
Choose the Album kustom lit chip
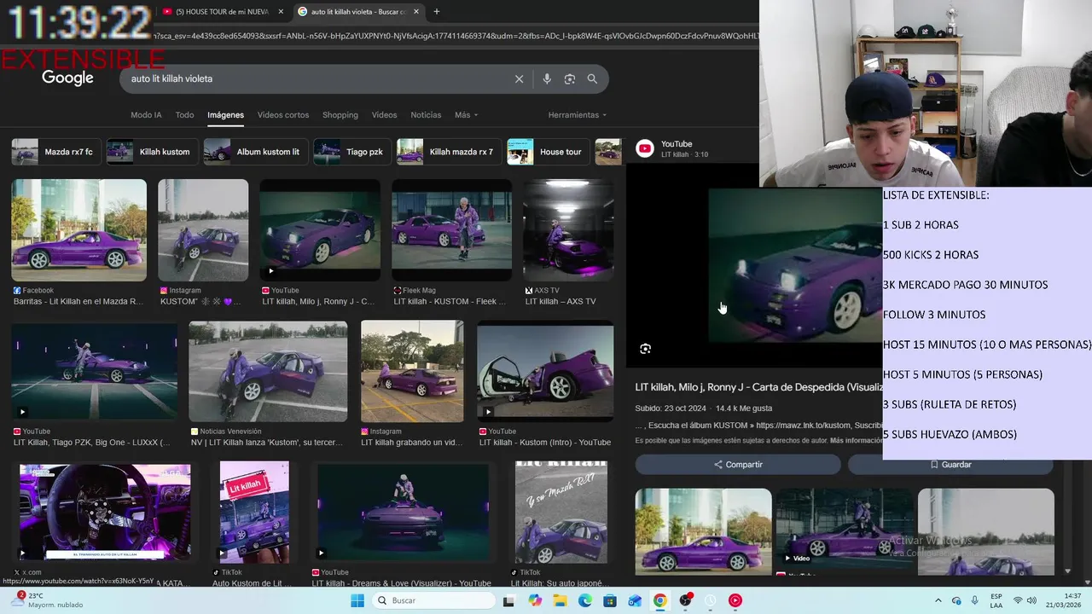[x=255, y=152]
